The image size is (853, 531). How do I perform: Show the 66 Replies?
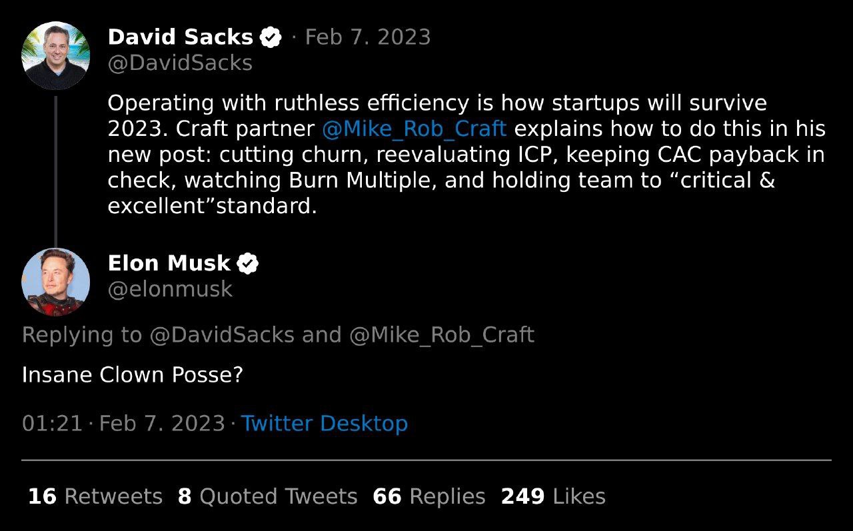pos(429,497)
